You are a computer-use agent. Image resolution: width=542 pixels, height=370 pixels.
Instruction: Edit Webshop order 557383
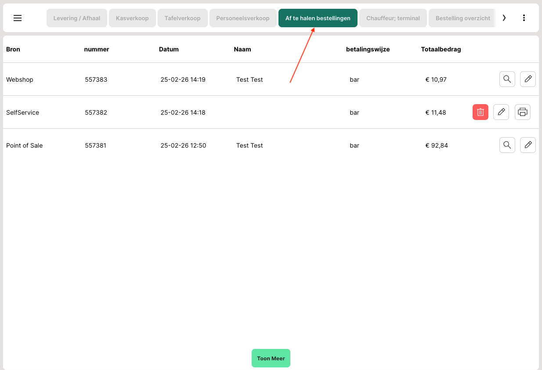(528, 79)
